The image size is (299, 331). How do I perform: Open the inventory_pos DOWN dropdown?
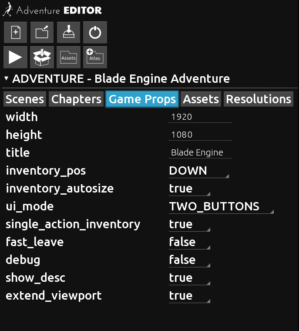(x=199, y=171)
